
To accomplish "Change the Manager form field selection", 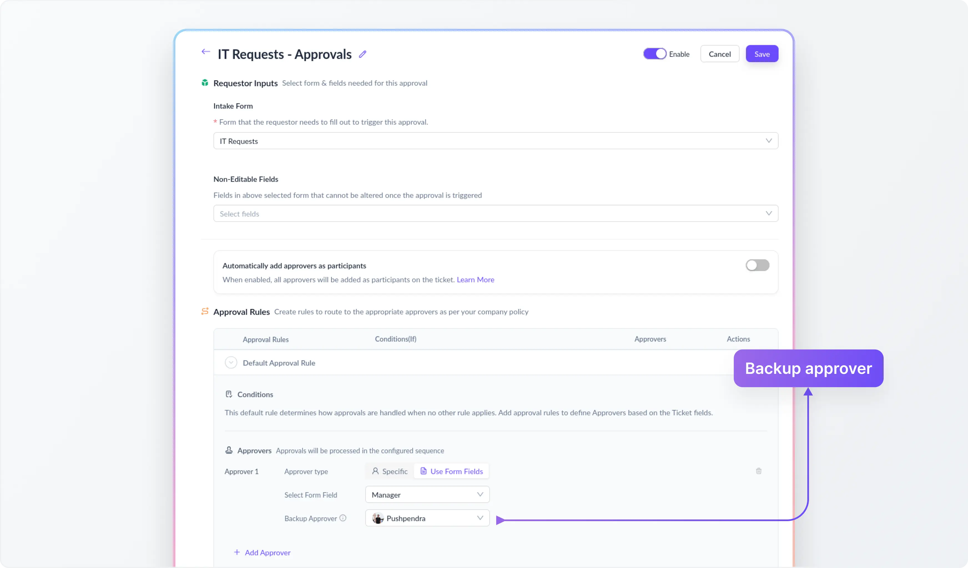I will 427,494.
